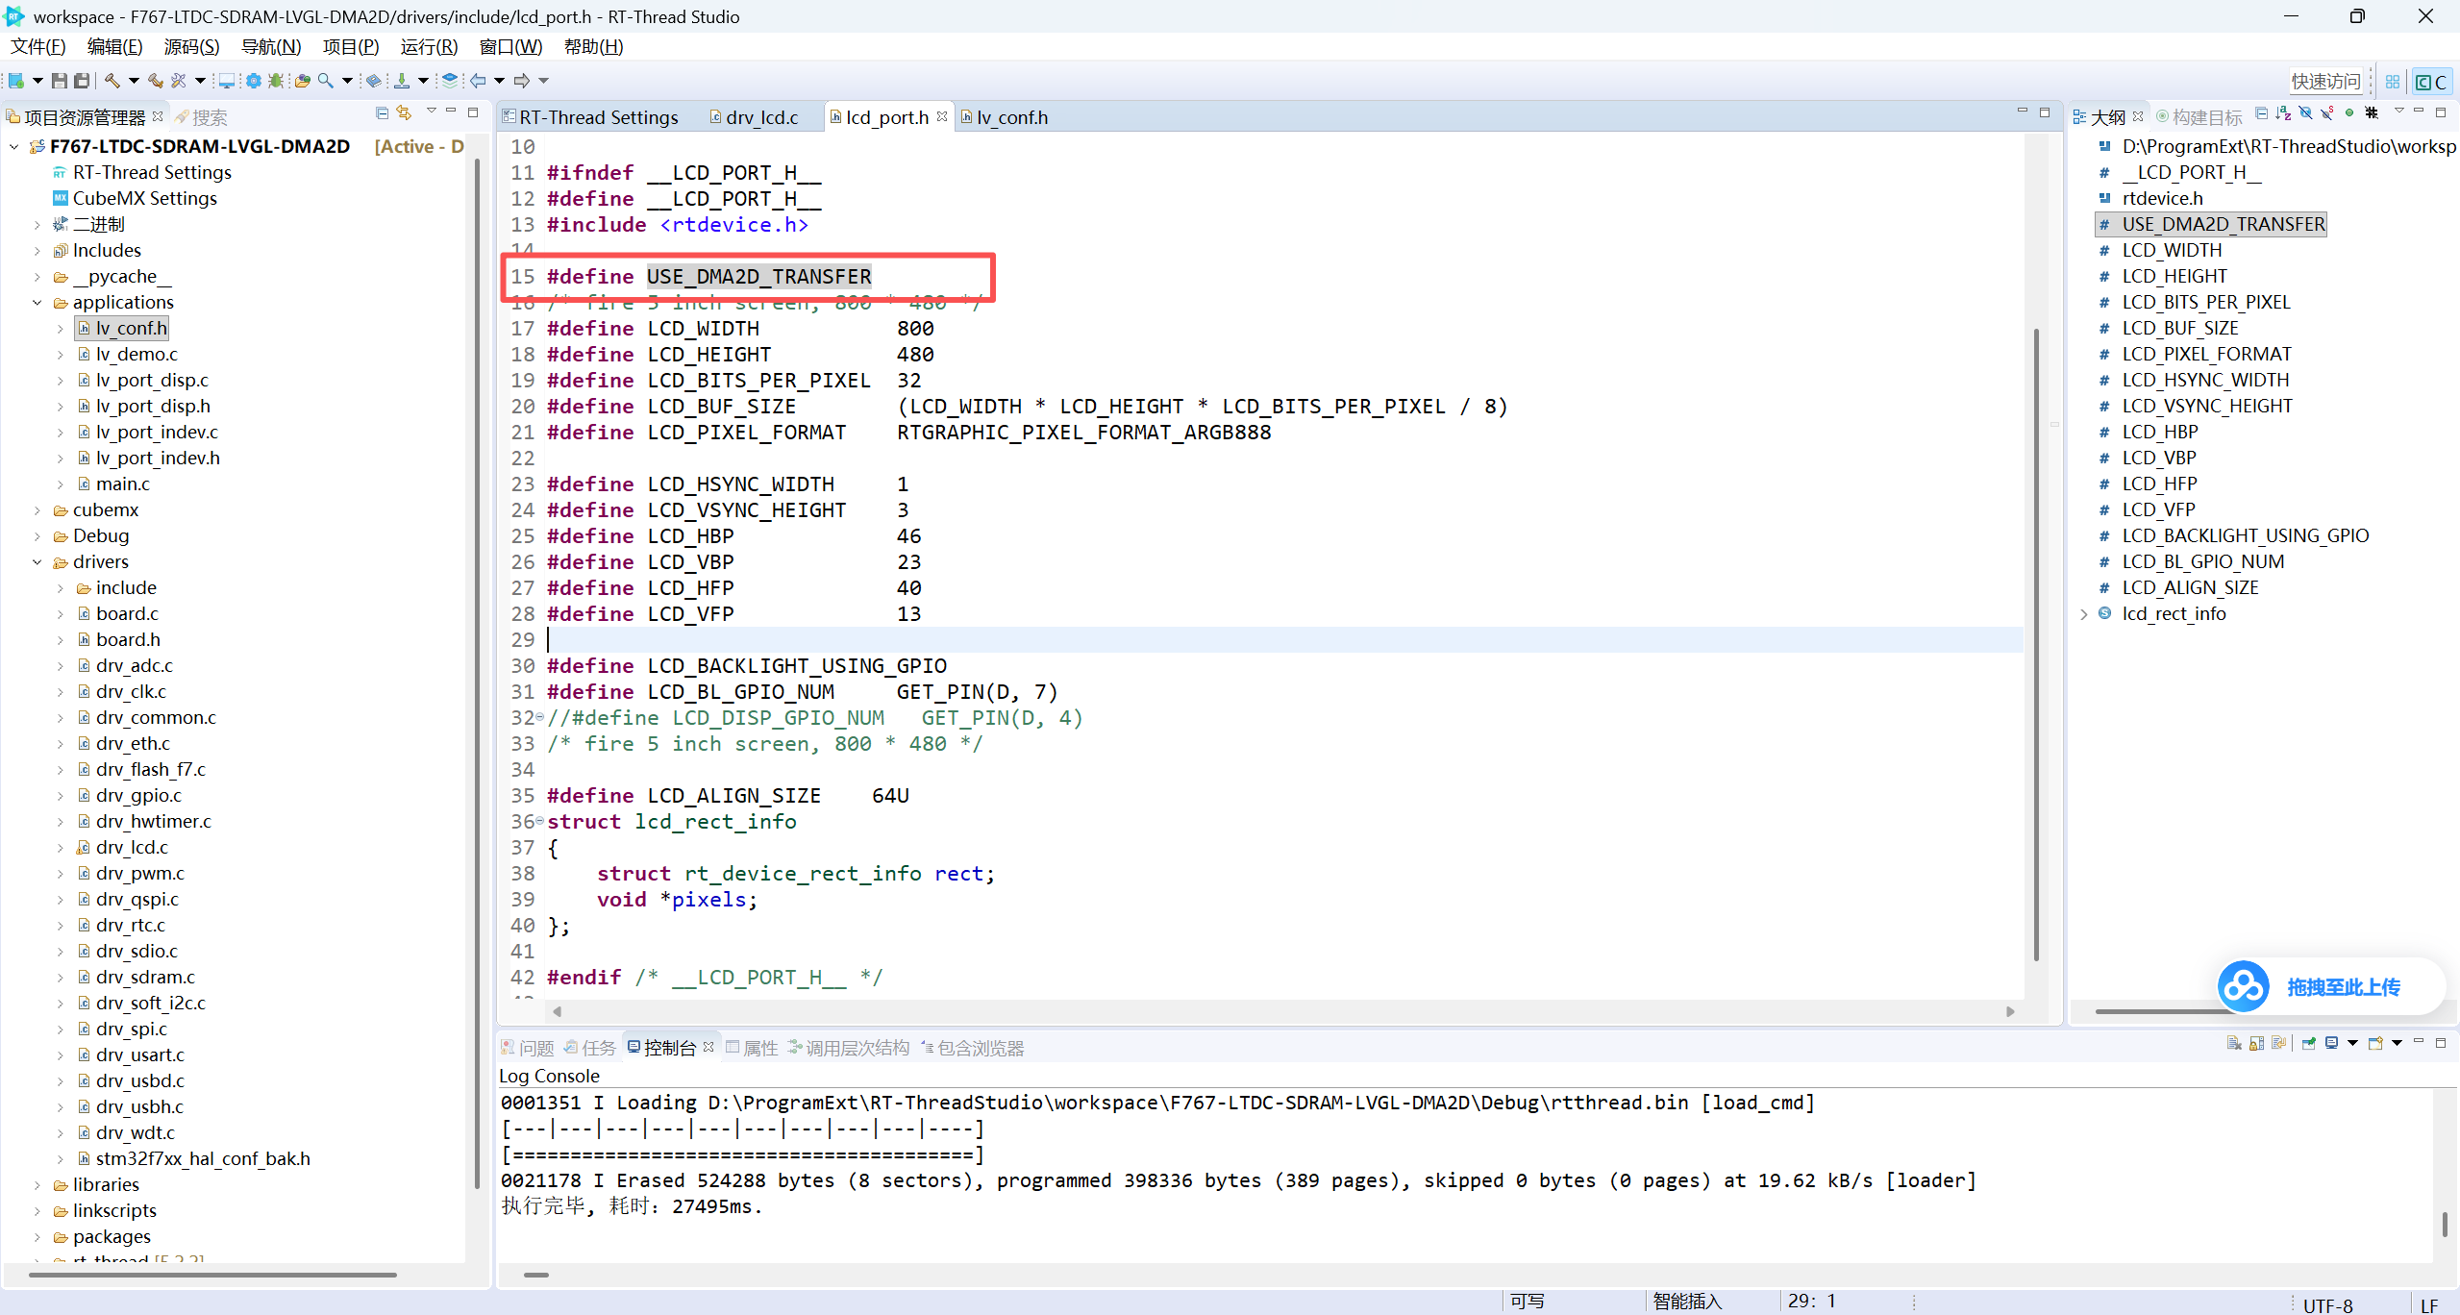Click the display selected console icon
This screenshot has height=1315, width=2460.
coord(2332,1044)
